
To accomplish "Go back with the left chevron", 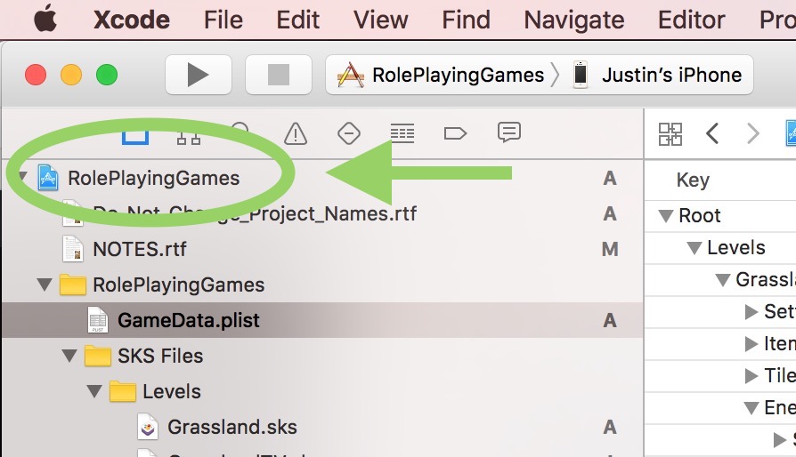I will click(x=711, y=133).
